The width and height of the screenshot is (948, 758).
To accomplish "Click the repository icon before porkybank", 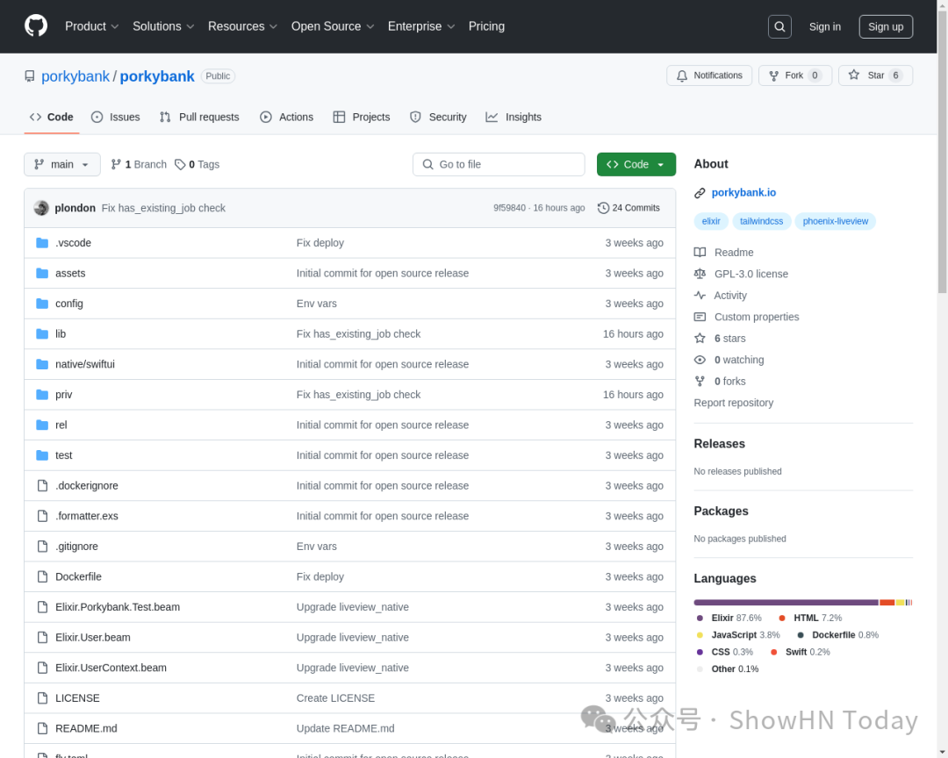I will pos(30,76).
